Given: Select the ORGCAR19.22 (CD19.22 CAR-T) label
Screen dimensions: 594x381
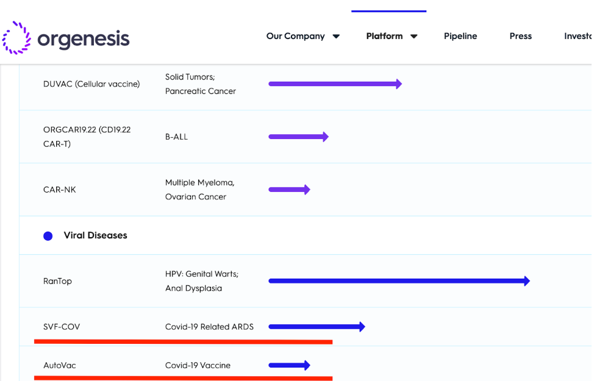Looking at the screenshot, I should (x=87, y=137).
